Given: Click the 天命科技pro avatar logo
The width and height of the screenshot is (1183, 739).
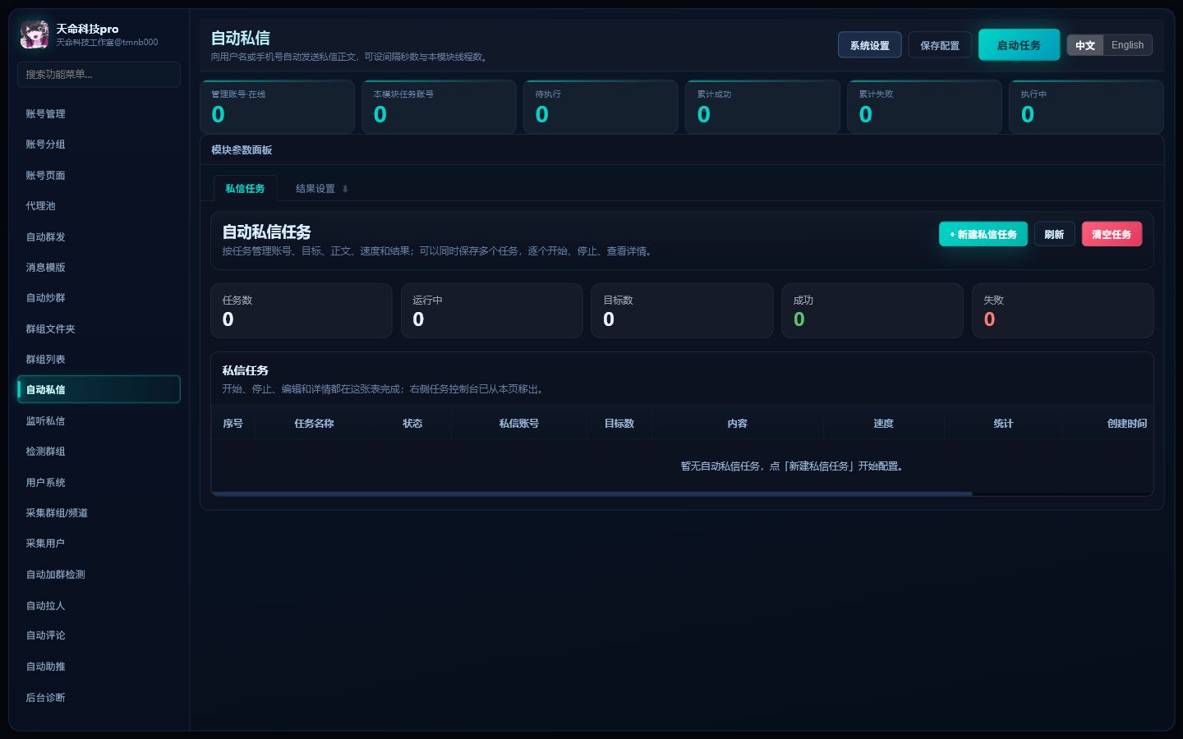Looking at the screenshot, I should (35, 34).
